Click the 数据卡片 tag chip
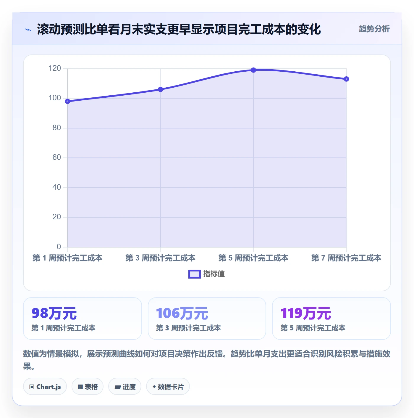This screenshot has width=414, height=418. (x=168, y=387)
